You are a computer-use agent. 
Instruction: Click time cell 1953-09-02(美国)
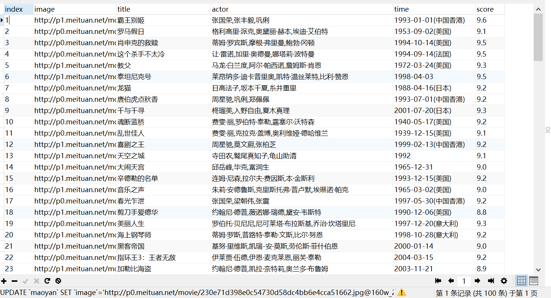[434, 32]
